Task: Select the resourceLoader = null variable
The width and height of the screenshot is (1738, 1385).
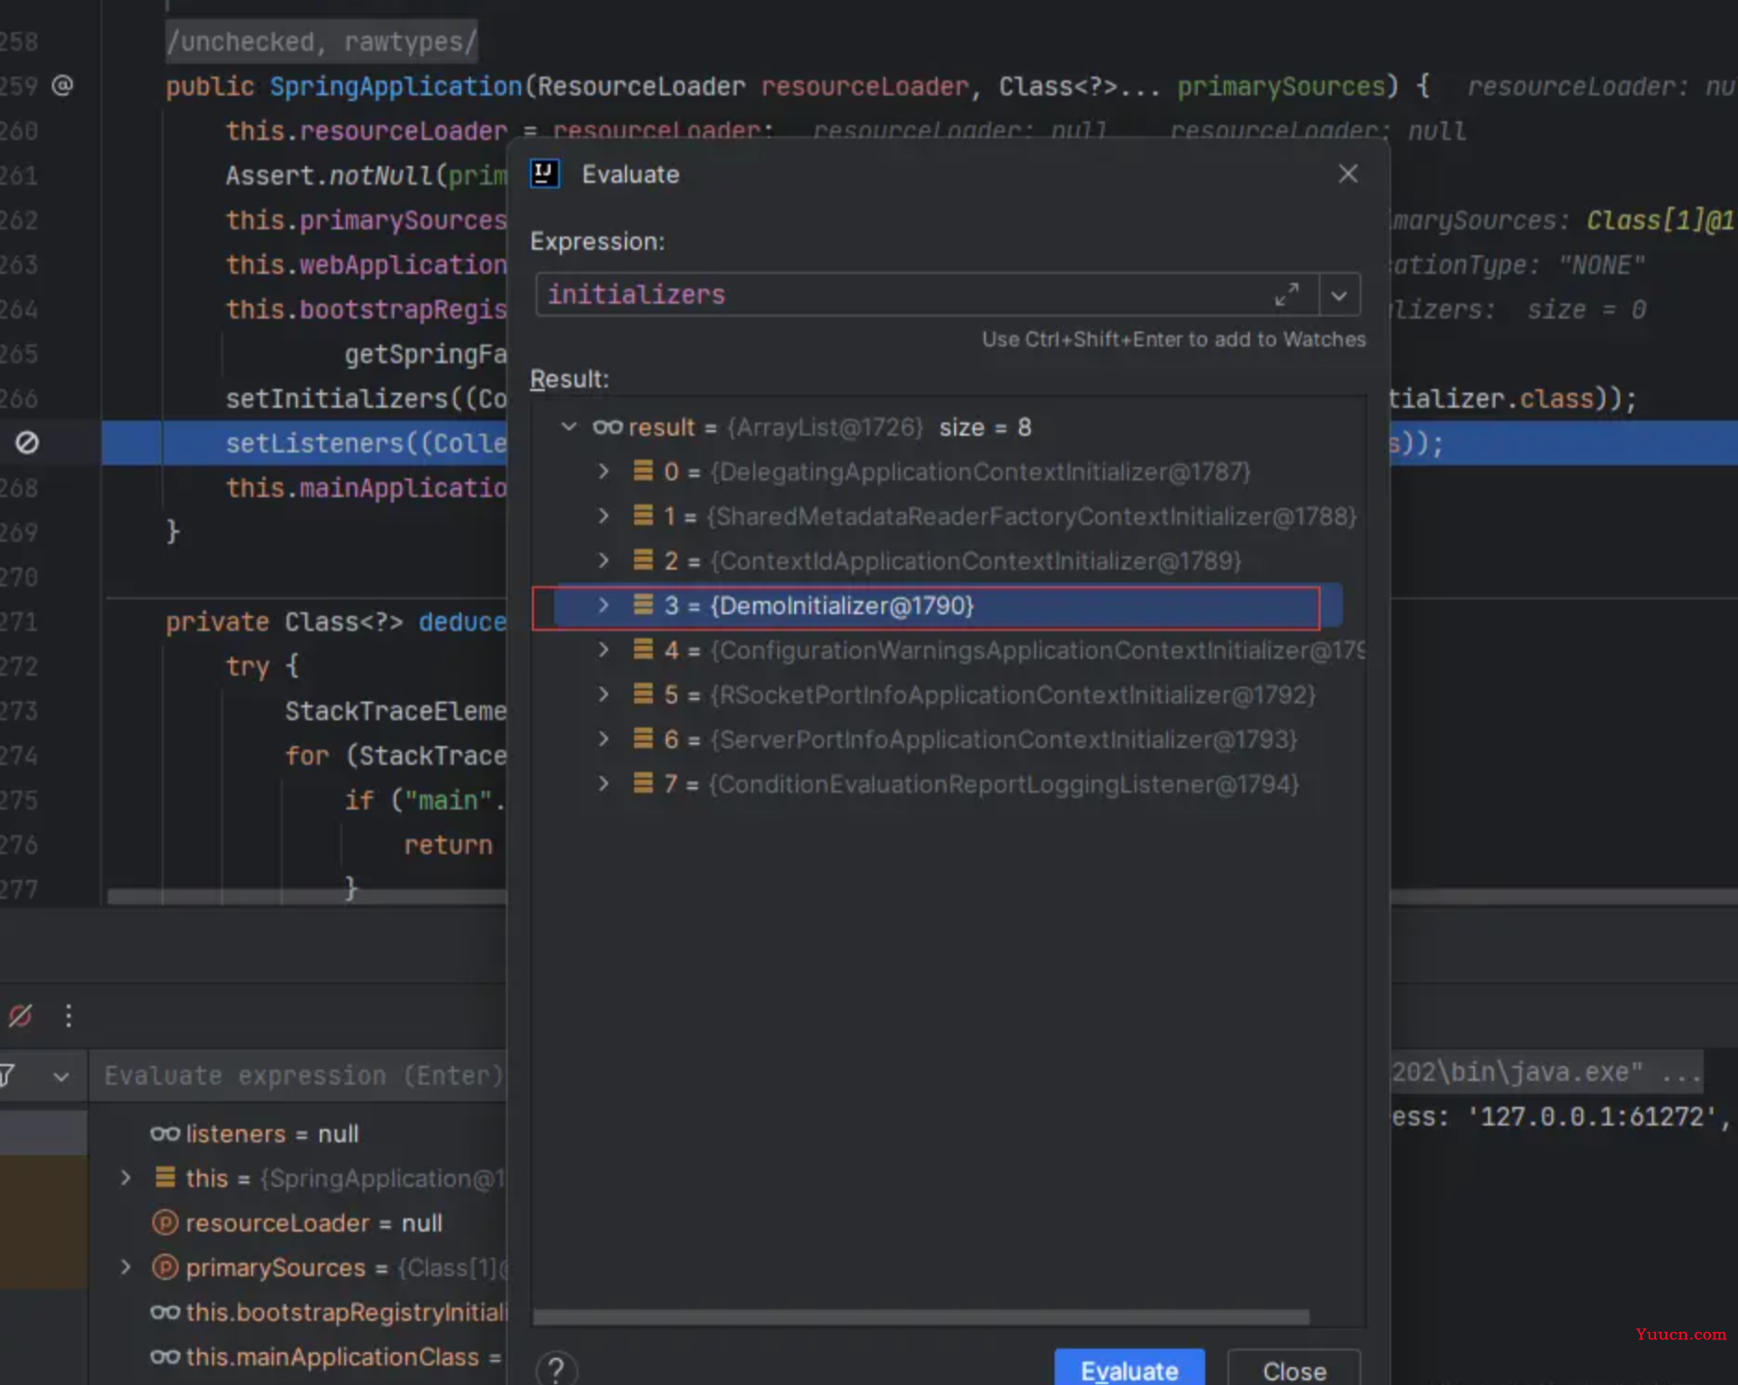Action: pyautogui.click(x=313, y=1223)
